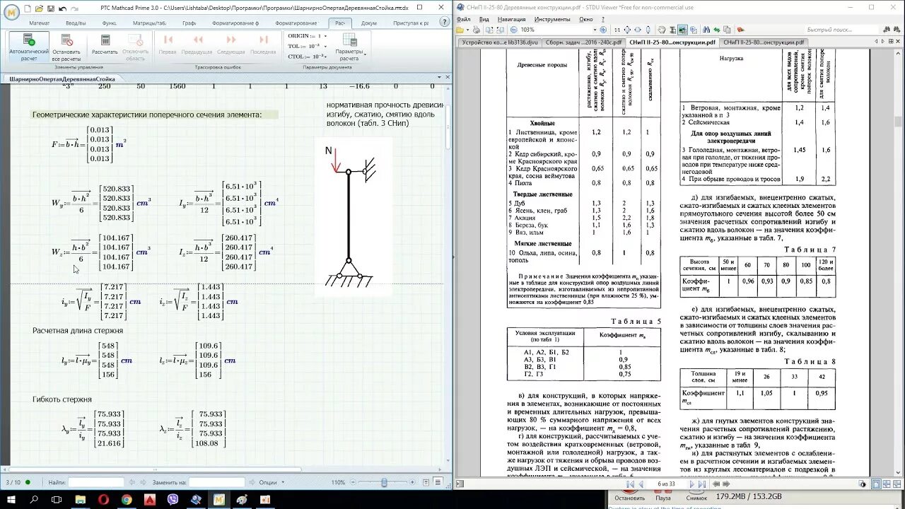Click zoom out minus in Mathcad status bar

(352, 482)
